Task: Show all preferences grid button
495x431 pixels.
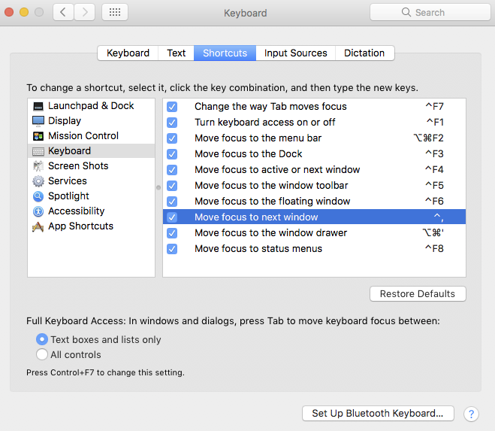Action: pos(114,13)
